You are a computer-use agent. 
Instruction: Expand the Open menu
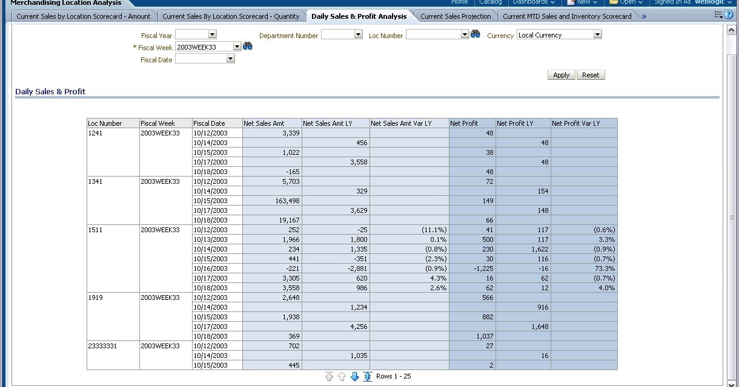[626, 2]
